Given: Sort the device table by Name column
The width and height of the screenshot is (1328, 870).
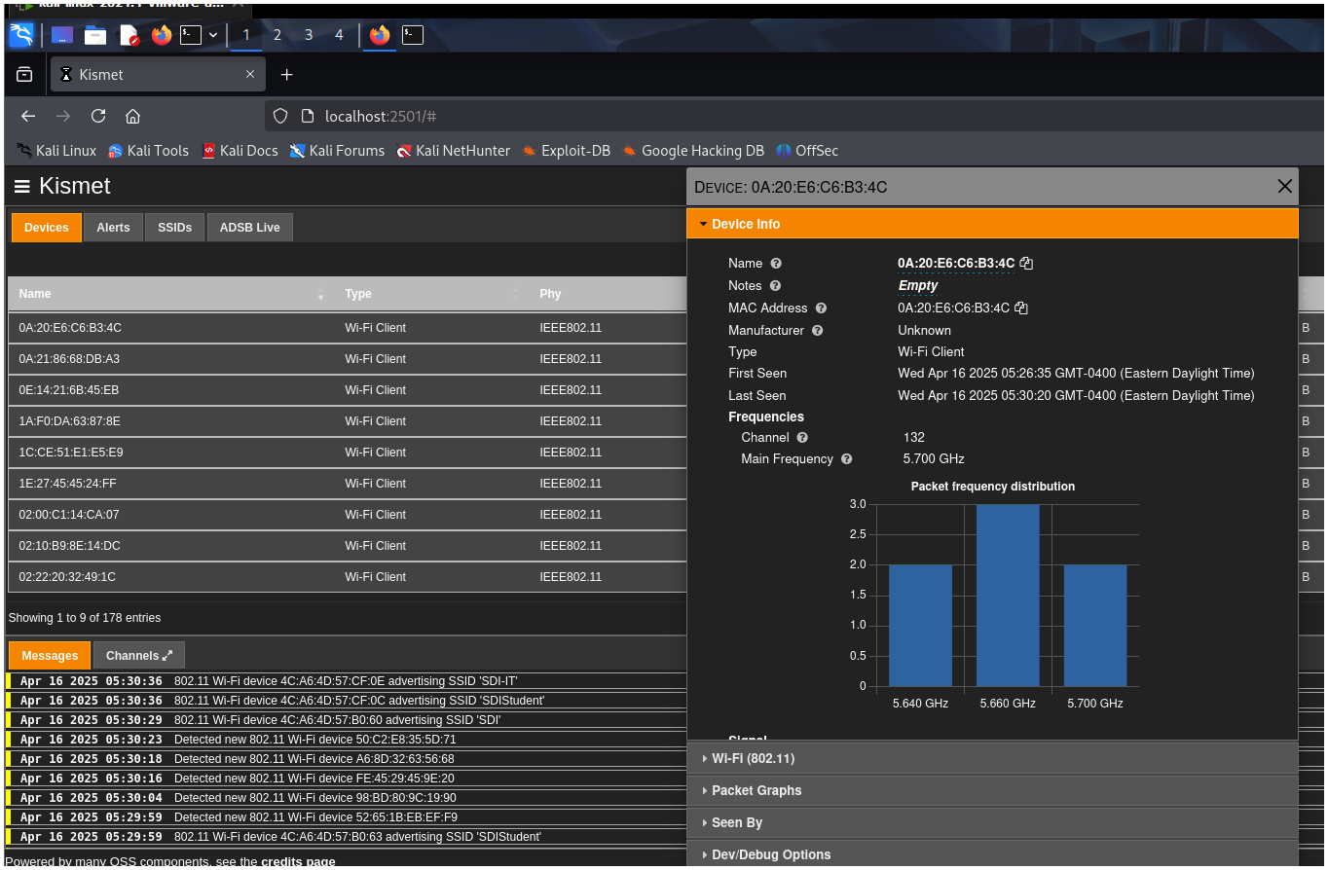Looking at the screenshot, I should coord(170,294).
